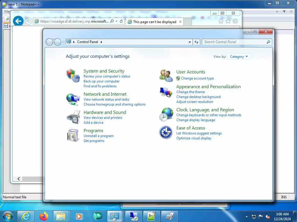The height and width of the screenshot is (222, 297).
Task: Click the Control Panel search magnifier icon
Action: coord(268,42)
